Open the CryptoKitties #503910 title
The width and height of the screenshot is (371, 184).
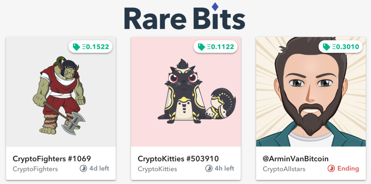click(178, 159)
